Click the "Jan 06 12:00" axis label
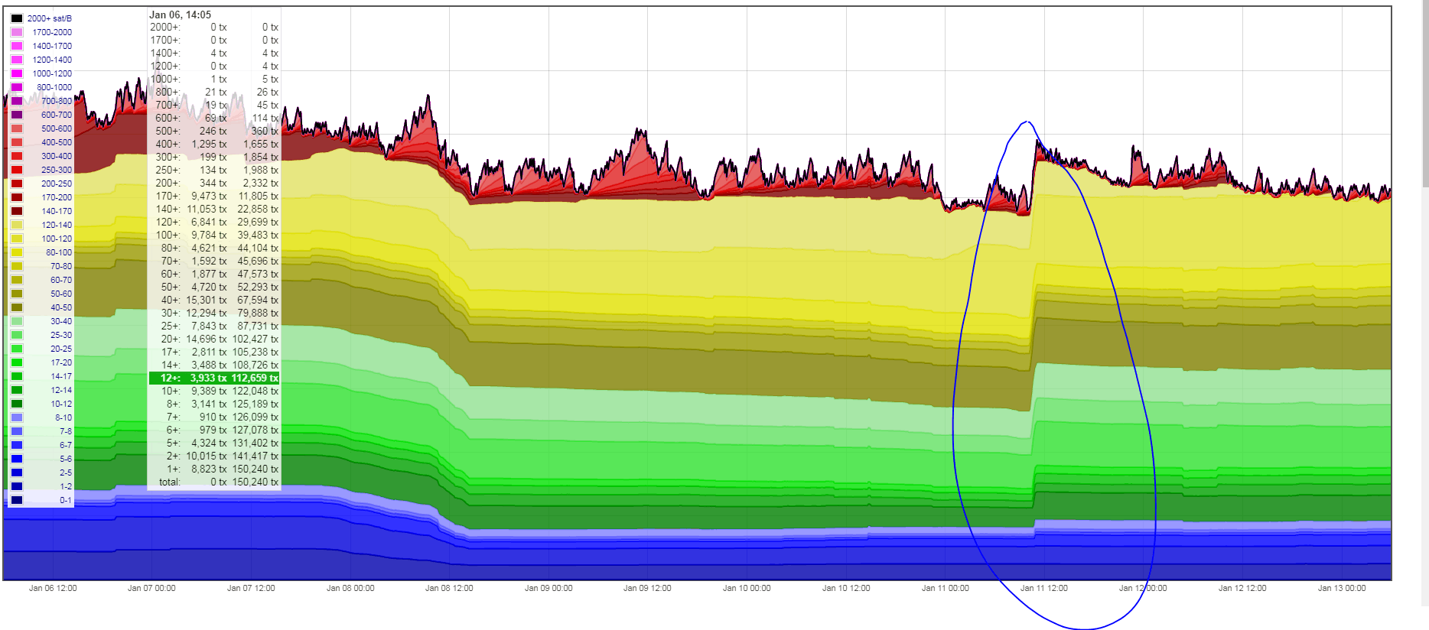The height and width of the screenshot is (630, 1429). click(x=53, y=588)
